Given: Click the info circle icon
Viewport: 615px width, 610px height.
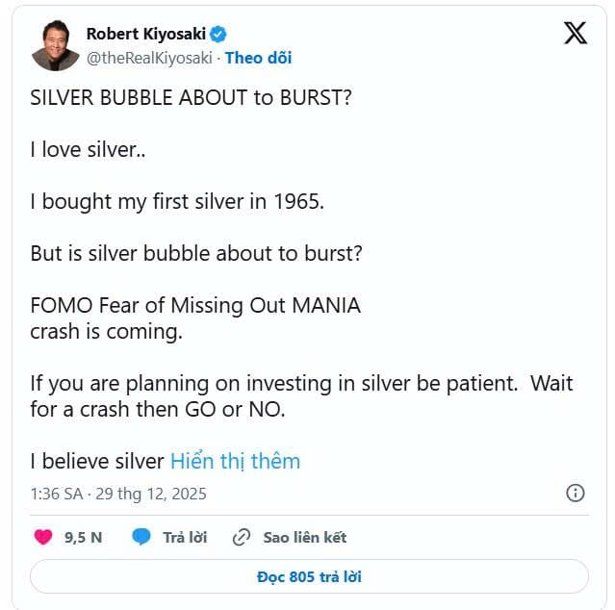Looking at the screenshot, I should pyautogui.click(x=576, y=493).
